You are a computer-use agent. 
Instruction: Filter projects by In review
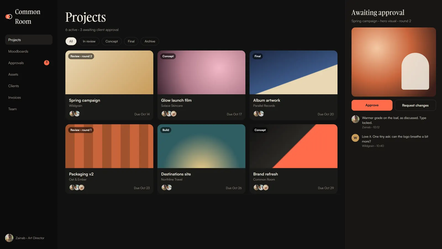(89, 41)
